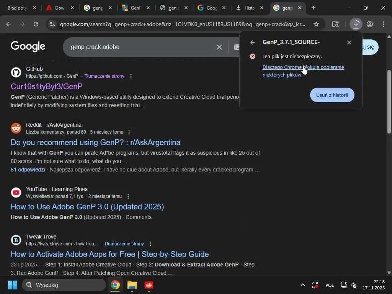Open more options for GitHub result
The width and height of the screenshot is (392, 294).
click(131, 76)
